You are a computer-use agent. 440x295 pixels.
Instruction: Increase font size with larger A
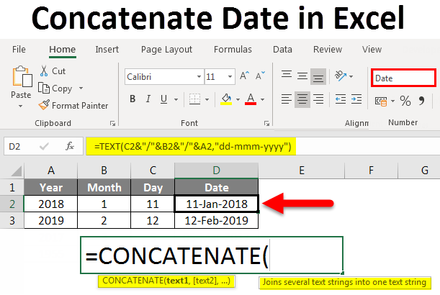(x=244, y=76)
